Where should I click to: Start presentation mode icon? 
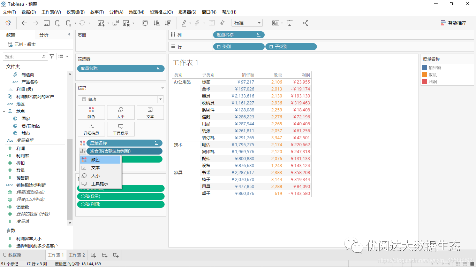click(289, 23)
